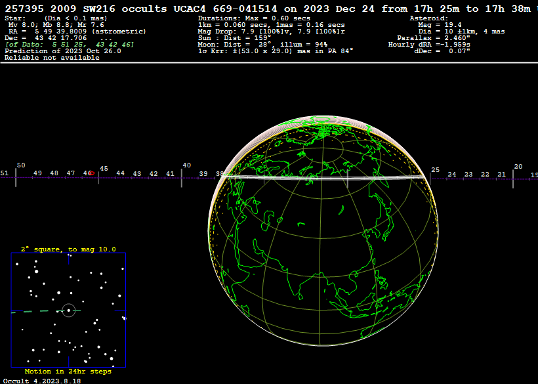Image resolution: width=538 pixels, height=384 pixels.
Task: Select the minute 48 label on the timeline
Action: [x=54, y=173]
